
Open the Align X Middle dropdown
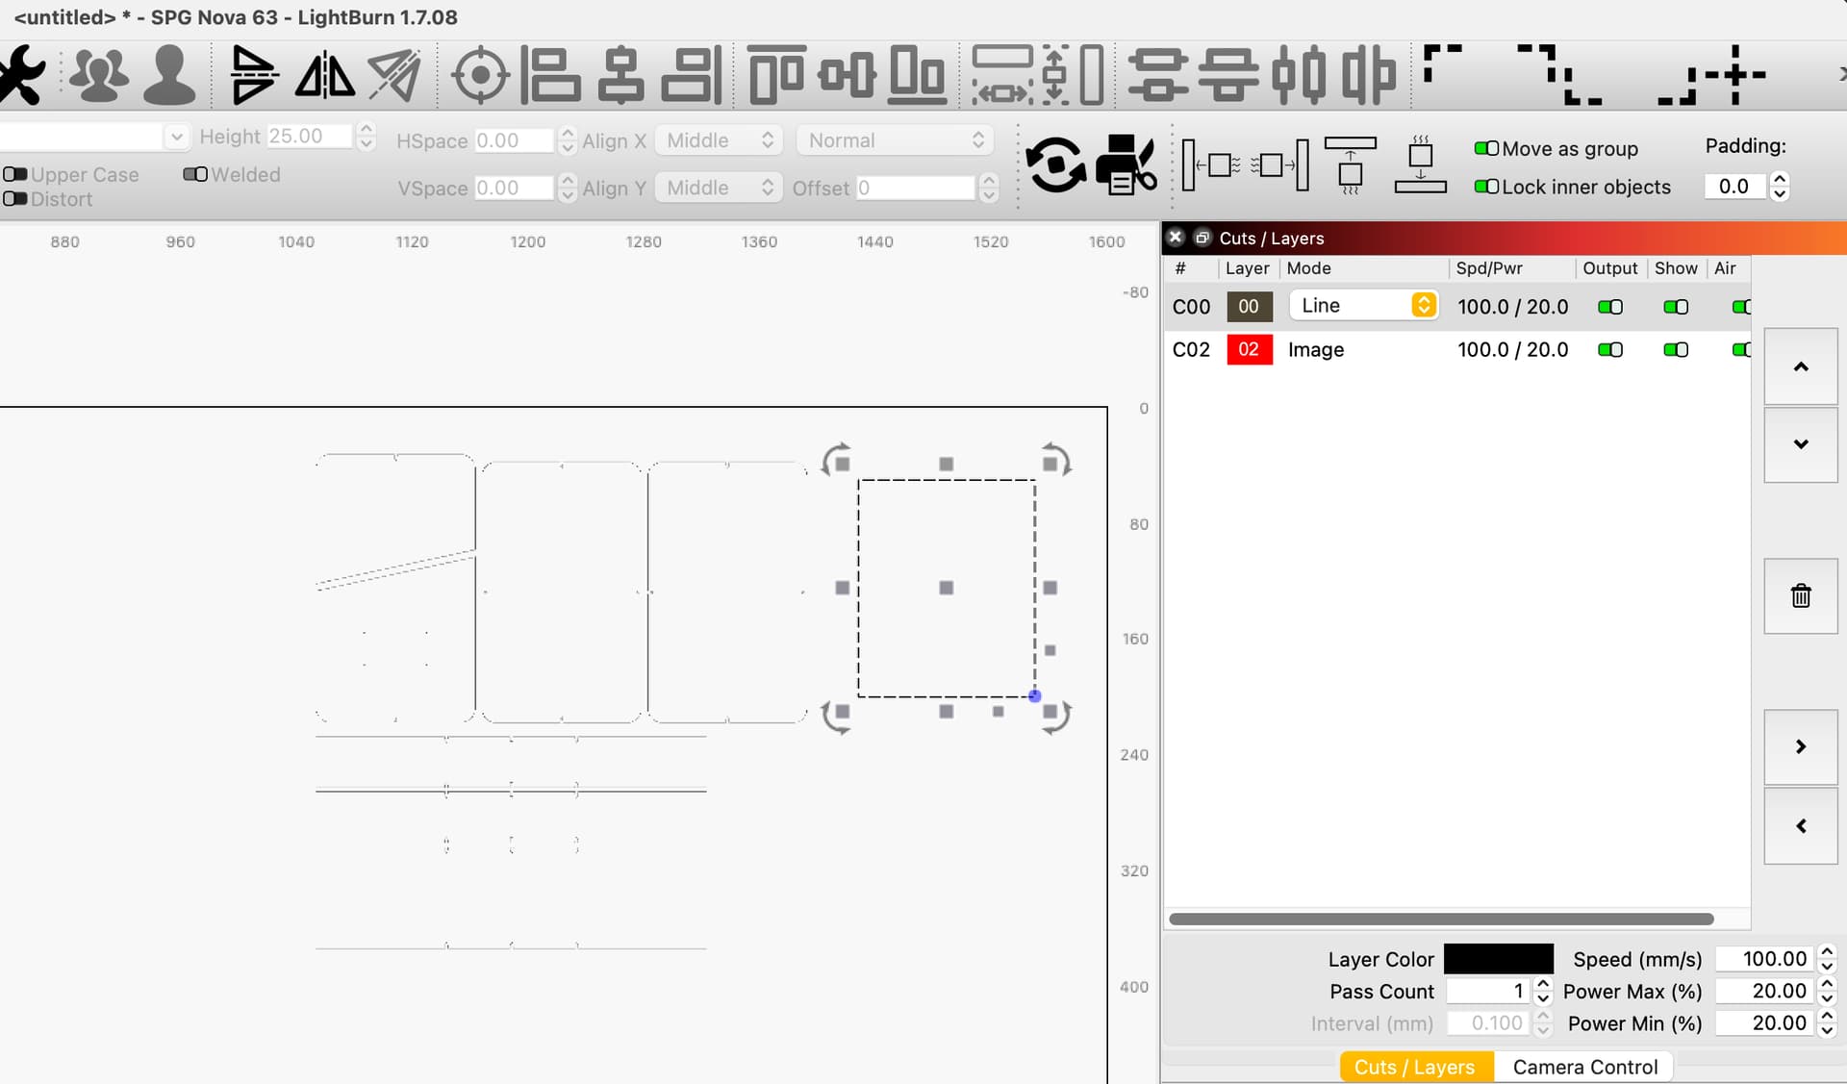tap(719, 140)
